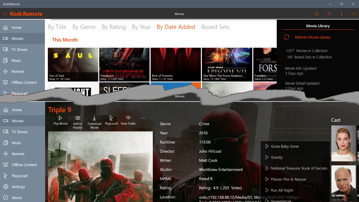Click the "Rated R" MPAA value
Image resolution: width=359 pixels, height=202 pixels.
coord(206,179)
